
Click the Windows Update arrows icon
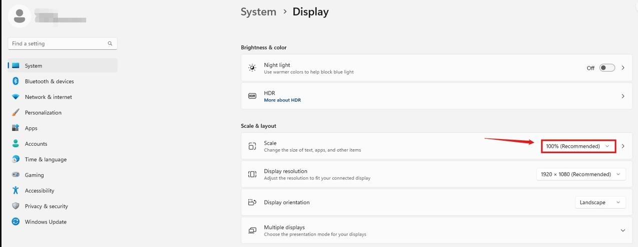click(x=16, y=222)
